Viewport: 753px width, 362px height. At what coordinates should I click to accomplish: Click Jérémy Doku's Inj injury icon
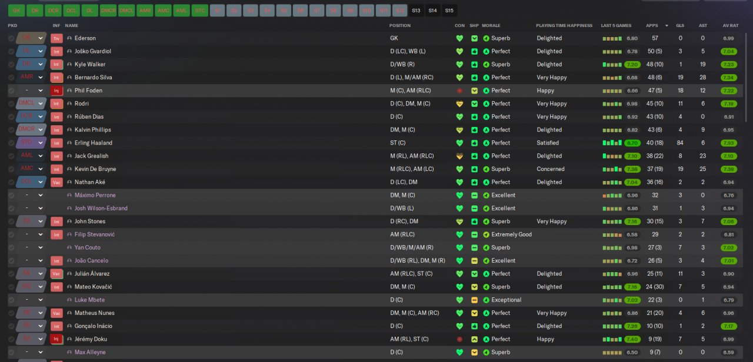click(x=56, y=339)
